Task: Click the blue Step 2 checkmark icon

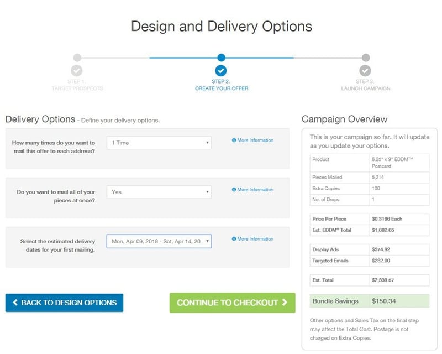Action: pos(221,71)
